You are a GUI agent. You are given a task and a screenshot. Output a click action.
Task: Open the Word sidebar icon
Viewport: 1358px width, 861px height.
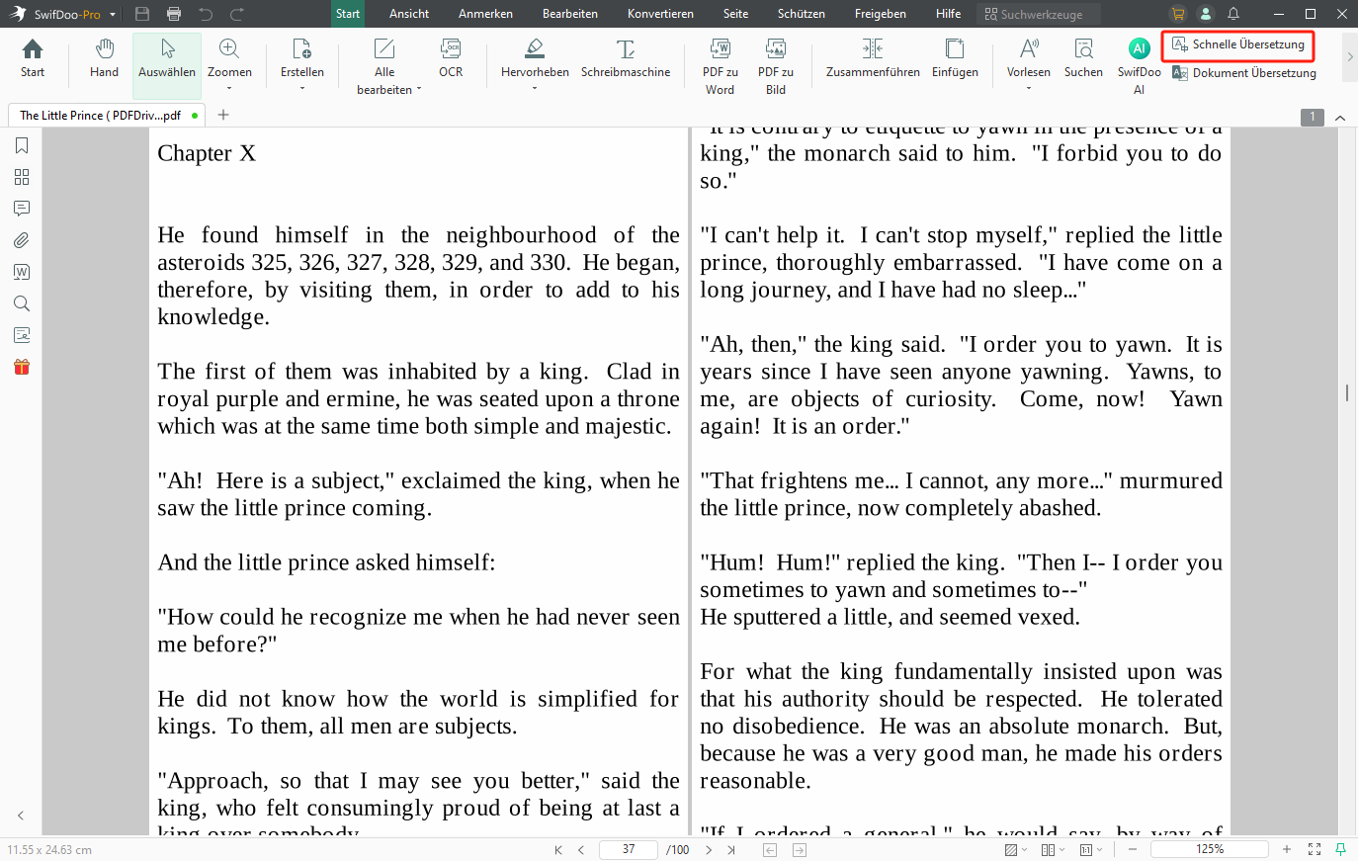coord(22,272)
